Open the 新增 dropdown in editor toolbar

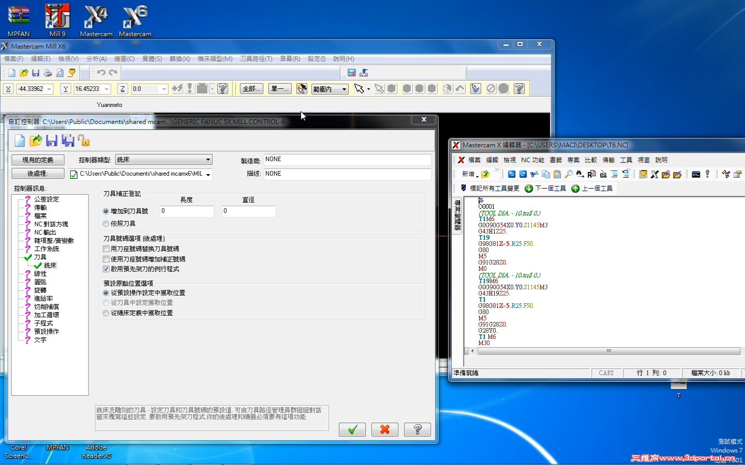pyautogui.click(x=477, y=176)
